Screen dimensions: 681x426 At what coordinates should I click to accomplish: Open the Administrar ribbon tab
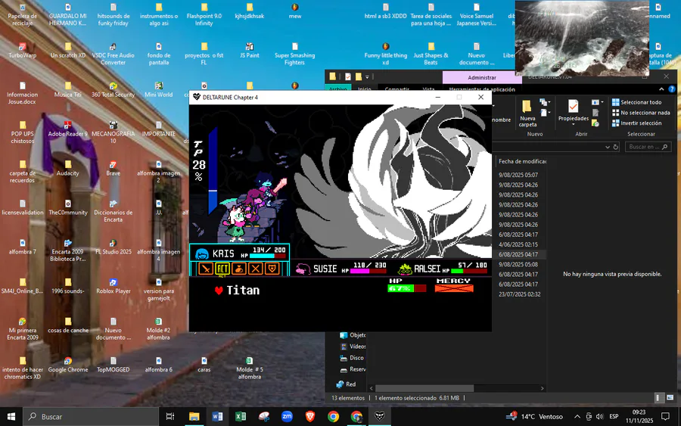[x=482, y=77]
